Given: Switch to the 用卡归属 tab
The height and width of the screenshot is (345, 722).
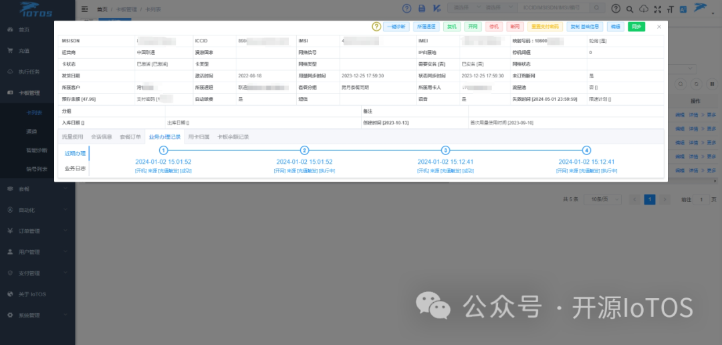Looking at the screenshot, I should (x=199, y=137).
